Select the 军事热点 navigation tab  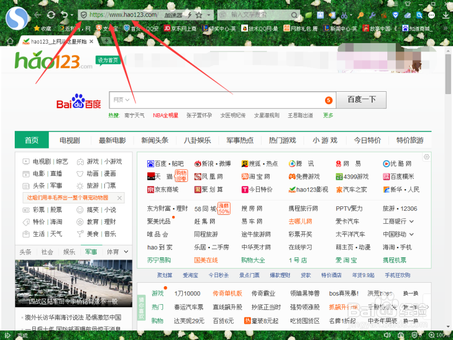click(240, 140)
